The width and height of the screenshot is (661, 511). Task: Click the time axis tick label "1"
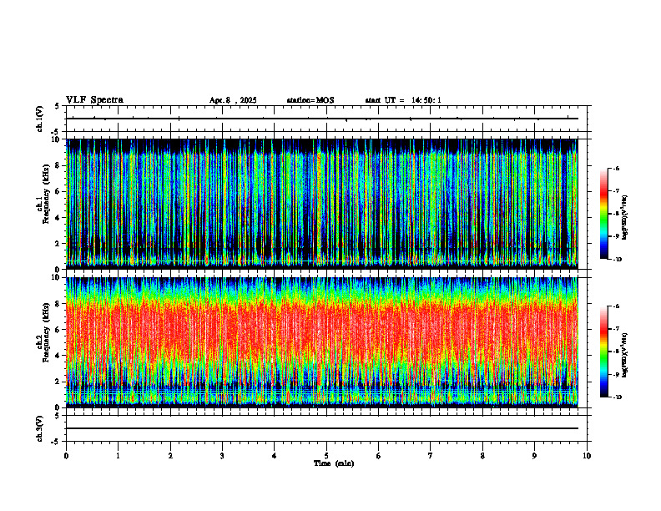coord(118,456)
